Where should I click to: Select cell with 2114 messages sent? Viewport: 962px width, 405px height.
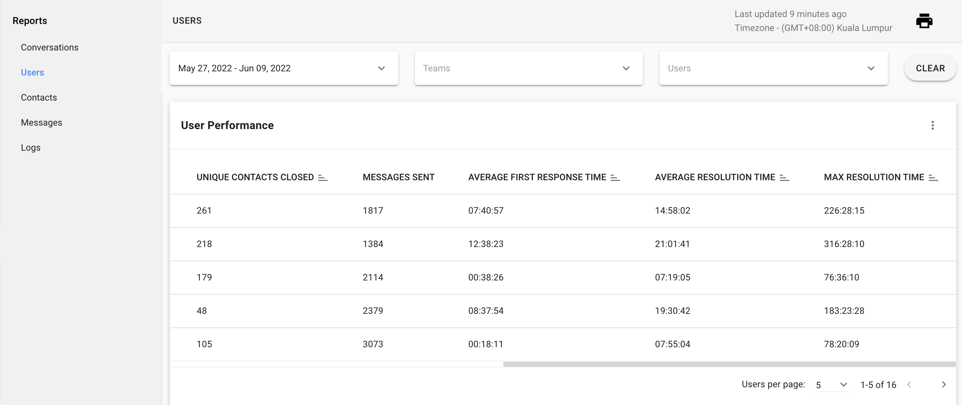[x=373, y=277]
